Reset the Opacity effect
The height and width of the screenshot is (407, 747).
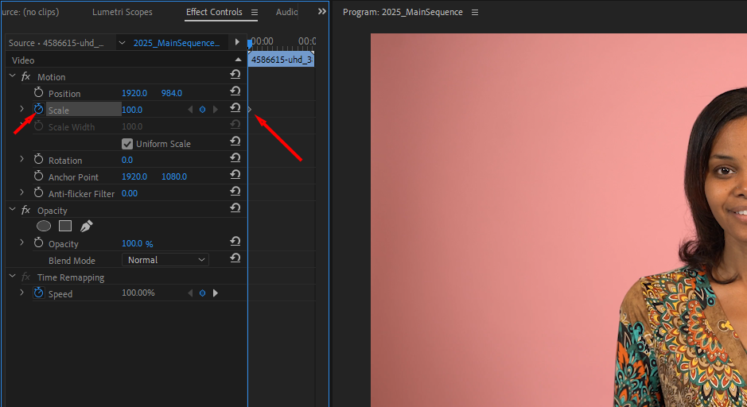[235, 207]
